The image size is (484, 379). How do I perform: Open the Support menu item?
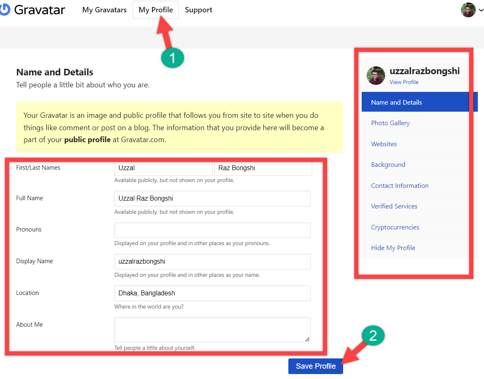[x=199, y=10]
